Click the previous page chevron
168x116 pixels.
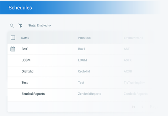click(142, 107)
